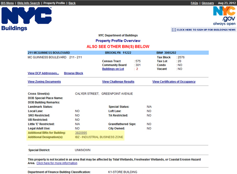Sign up for Buildings News link
The width and height of the screenshot is (237, 174).
(x=206, y=30)
